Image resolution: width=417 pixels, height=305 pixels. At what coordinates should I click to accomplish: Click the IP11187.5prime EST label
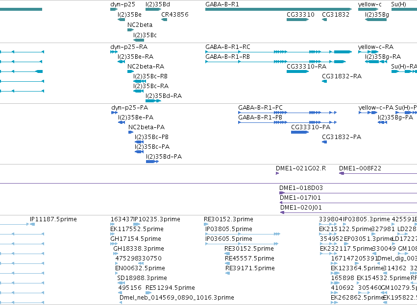(x=53, y=219)
